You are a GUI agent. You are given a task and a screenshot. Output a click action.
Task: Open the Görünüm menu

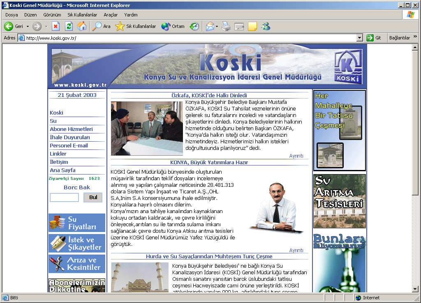(x=52, y=15)
